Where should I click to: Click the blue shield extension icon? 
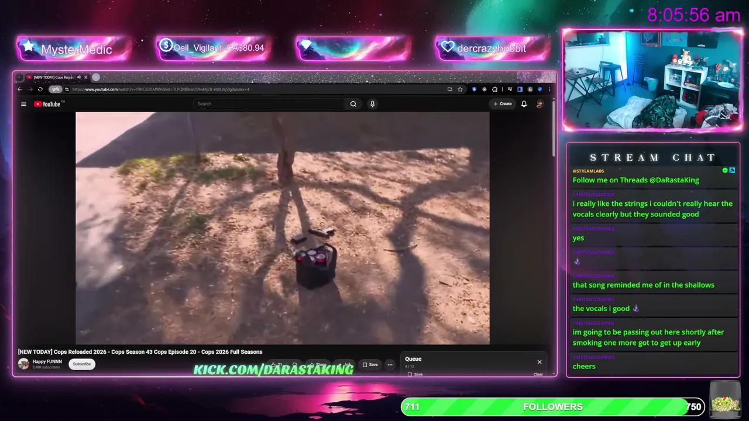click(x=474, y=89)
